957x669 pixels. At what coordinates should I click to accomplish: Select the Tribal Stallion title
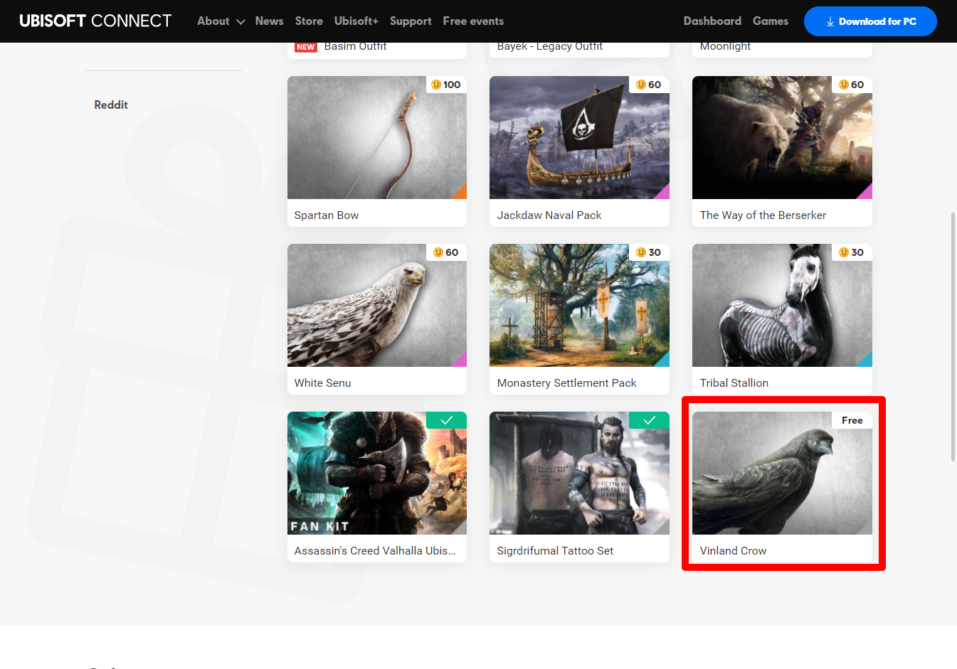[734, 382]
